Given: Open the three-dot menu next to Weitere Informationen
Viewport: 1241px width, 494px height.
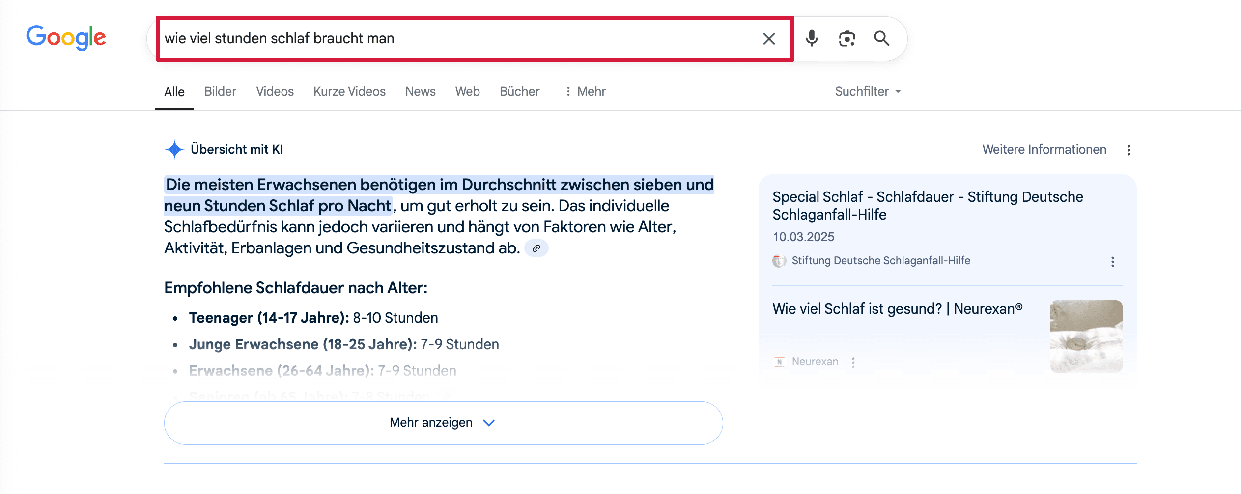Looking at the screenshot, I should 1128,150.
